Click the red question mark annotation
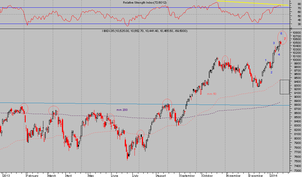Screen dimensions: 302x177 point(285,39)
